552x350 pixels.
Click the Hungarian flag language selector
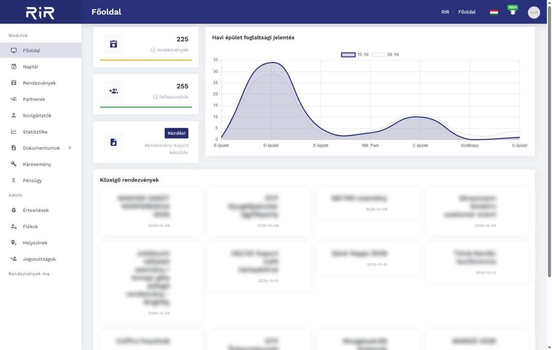[x=494, y=12]
